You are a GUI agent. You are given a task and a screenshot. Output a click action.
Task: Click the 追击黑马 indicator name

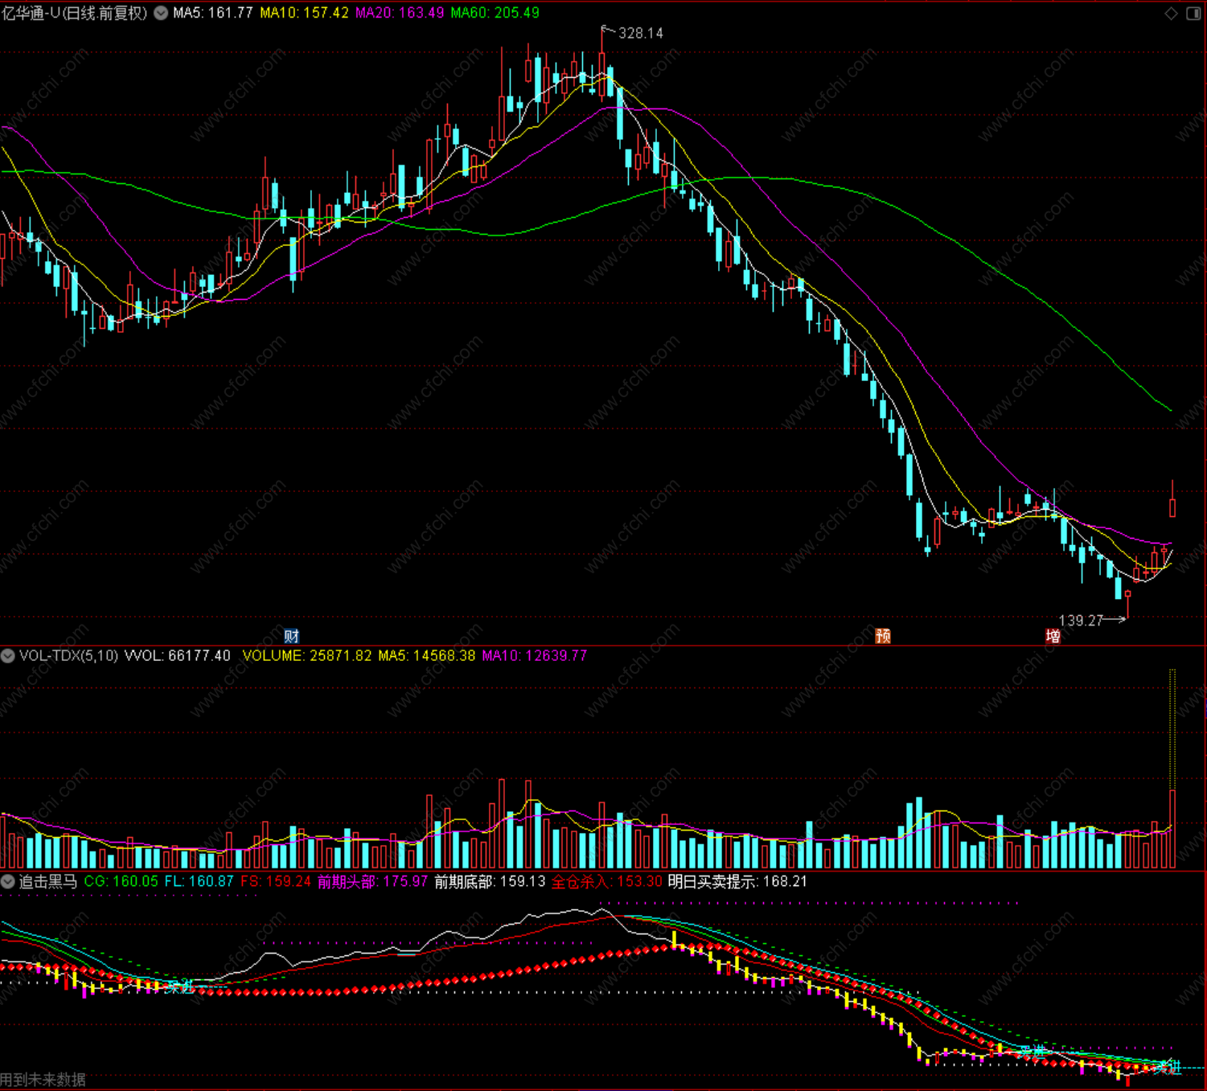(x=48, y=881)
